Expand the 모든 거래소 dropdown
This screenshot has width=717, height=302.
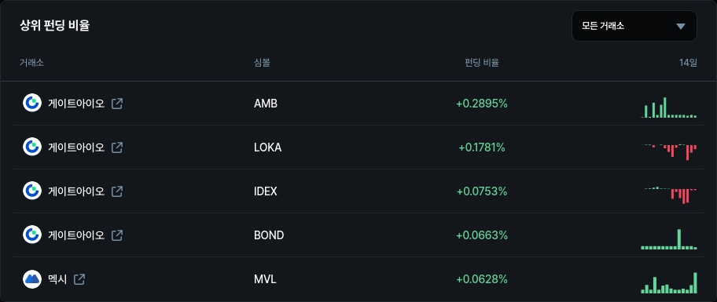(634, 26)
